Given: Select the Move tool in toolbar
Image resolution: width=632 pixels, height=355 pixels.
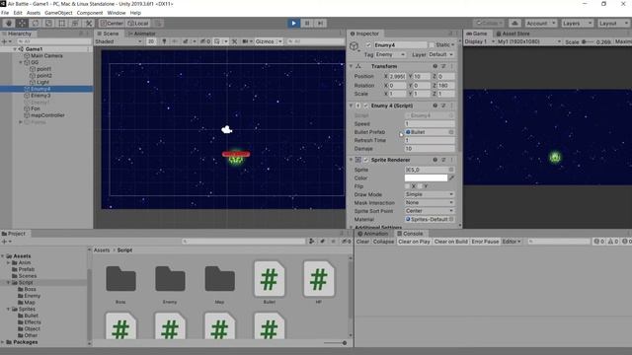Looking at the screenshot, I should pos(22,24).
